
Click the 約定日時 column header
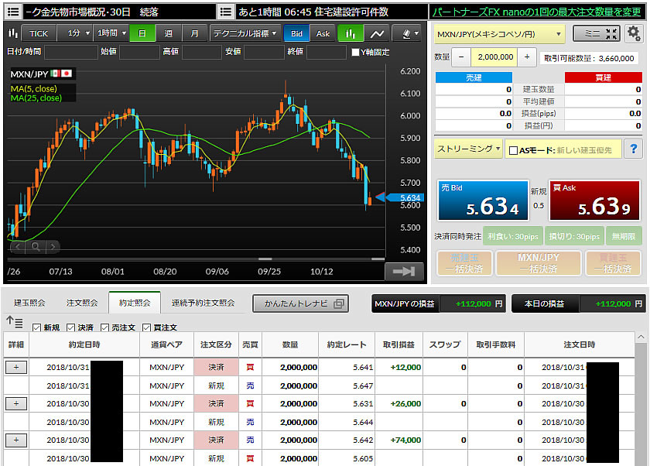[x=84, y=344]
